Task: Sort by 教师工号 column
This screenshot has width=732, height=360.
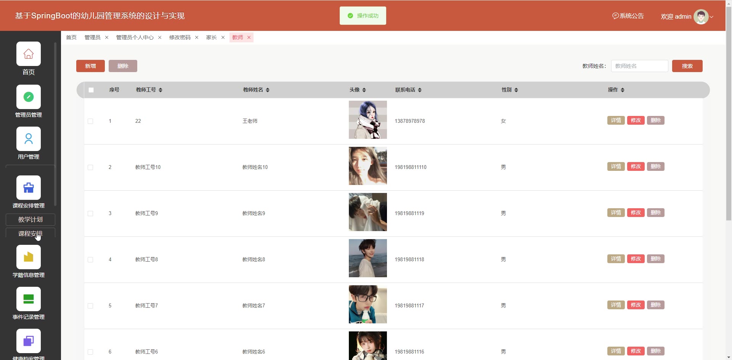Action: pos(161,90)
